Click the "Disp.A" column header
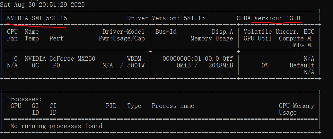The height and width of the screenshot is (139, 333). [222, 32]
